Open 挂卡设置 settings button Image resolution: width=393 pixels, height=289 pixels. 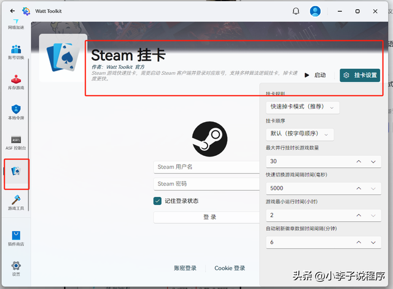point(360,75)
